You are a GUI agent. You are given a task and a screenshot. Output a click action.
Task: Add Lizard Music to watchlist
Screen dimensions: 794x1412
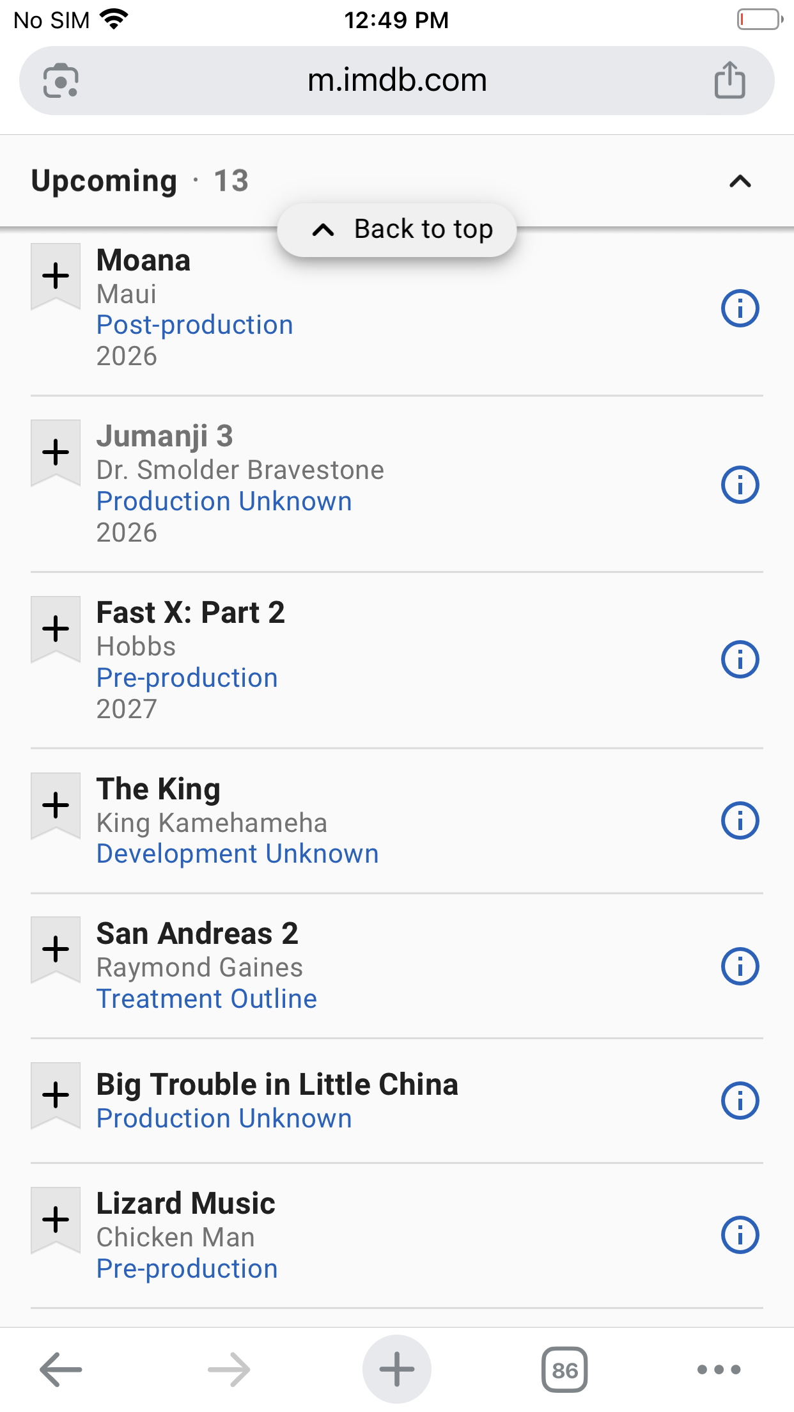pos(56,1220)
